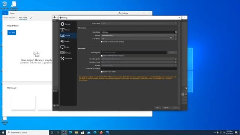Open the OBS File menu
Screen dimensions: 240x135
55,21
